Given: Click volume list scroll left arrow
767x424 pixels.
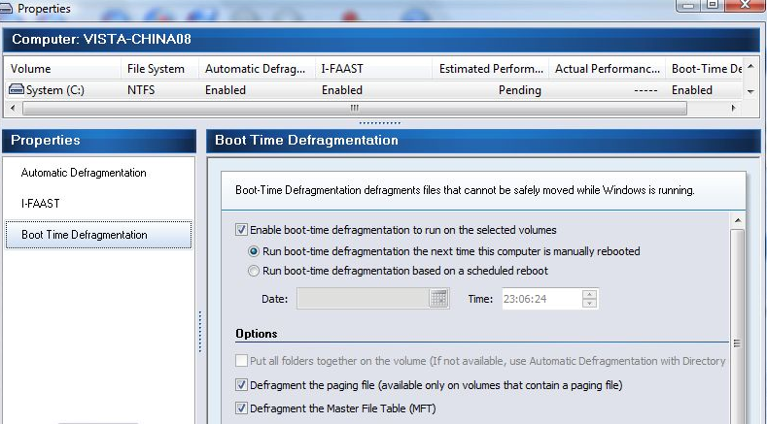Looking at the screenshot, I should [x=14, y=108].
